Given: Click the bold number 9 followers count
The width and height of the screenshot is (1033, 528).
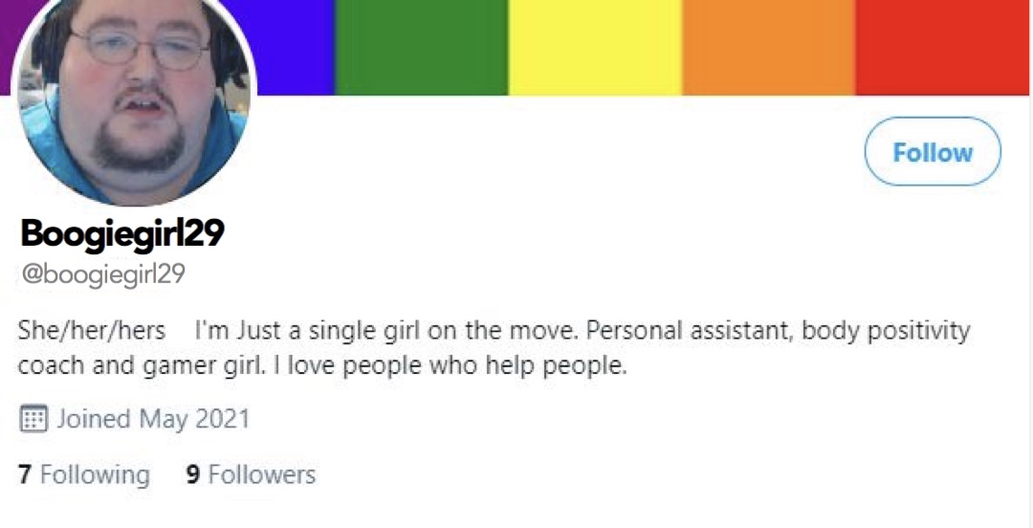Looking at the screenshot, I should 193,474.
